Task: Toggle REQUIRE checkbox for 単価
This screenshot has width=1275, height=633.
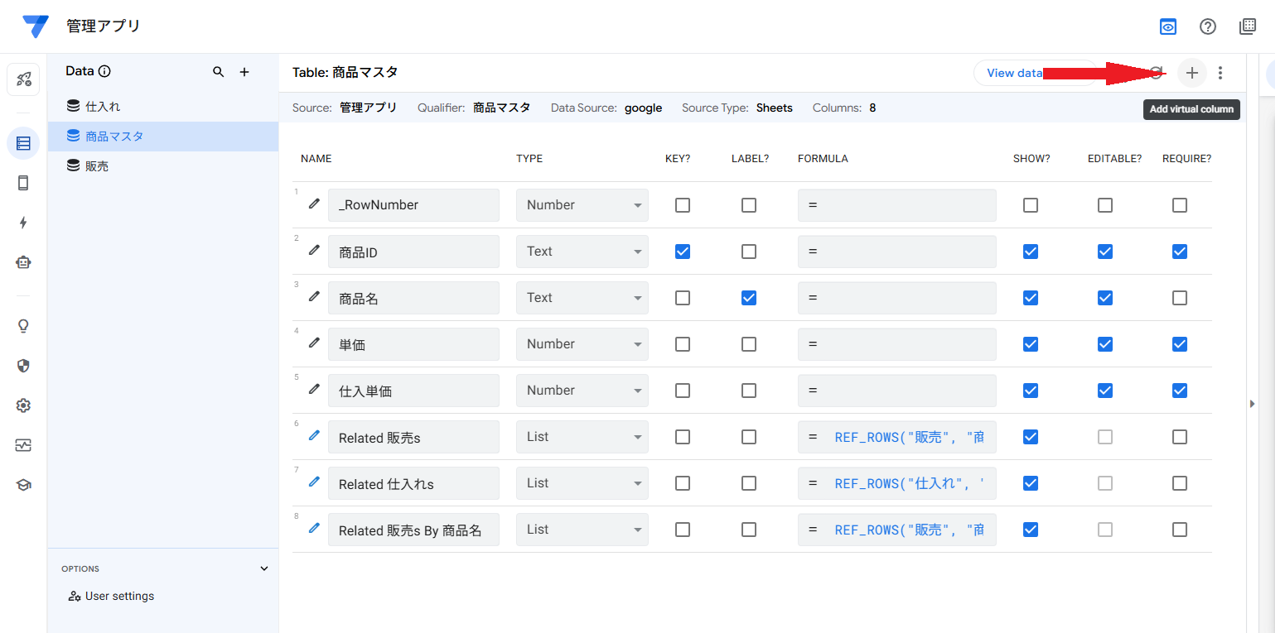Action: [1180, 344]
